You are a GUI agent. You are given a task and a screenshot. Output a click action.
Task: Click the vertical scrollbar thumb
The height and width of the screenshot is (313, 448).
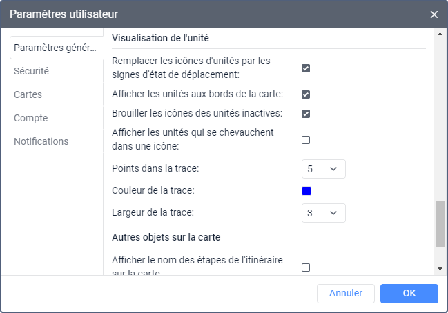[440, 223]
